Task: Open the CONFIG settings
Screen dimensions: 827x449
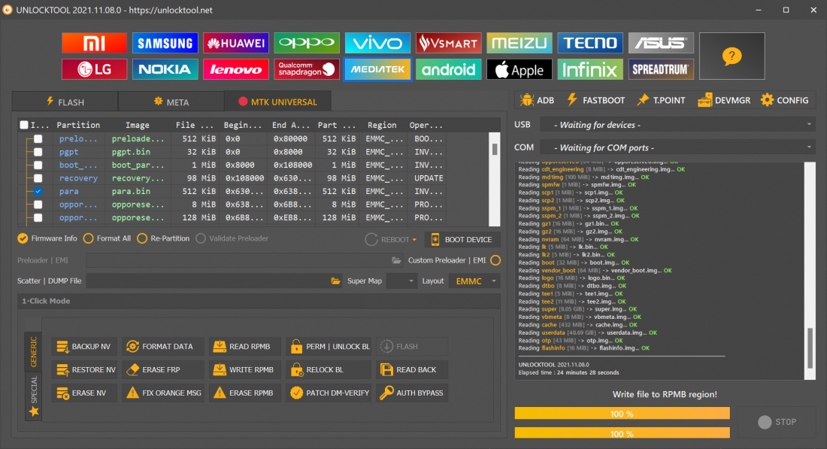Action: point(785,100)
